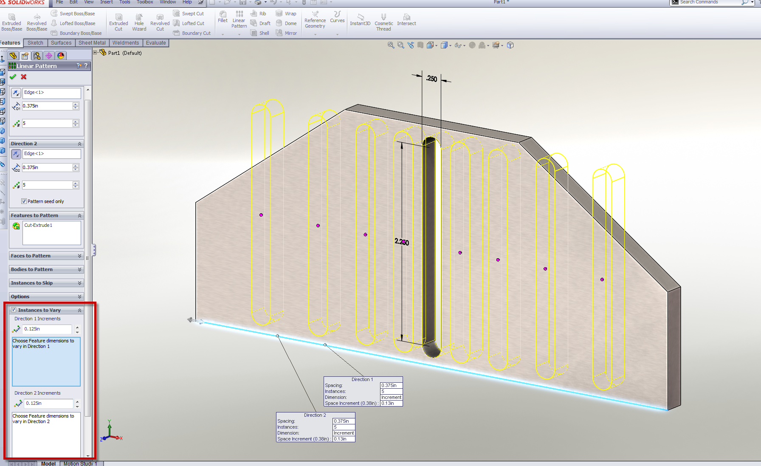Open the appearance color wheel tab
The width and height of the screenshot is (761, 466).
point(61,56)
